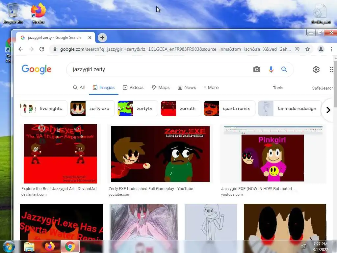337x253 pixels.
Task: Click the Firefox icon in the taskbar
Action: (50, 246)
